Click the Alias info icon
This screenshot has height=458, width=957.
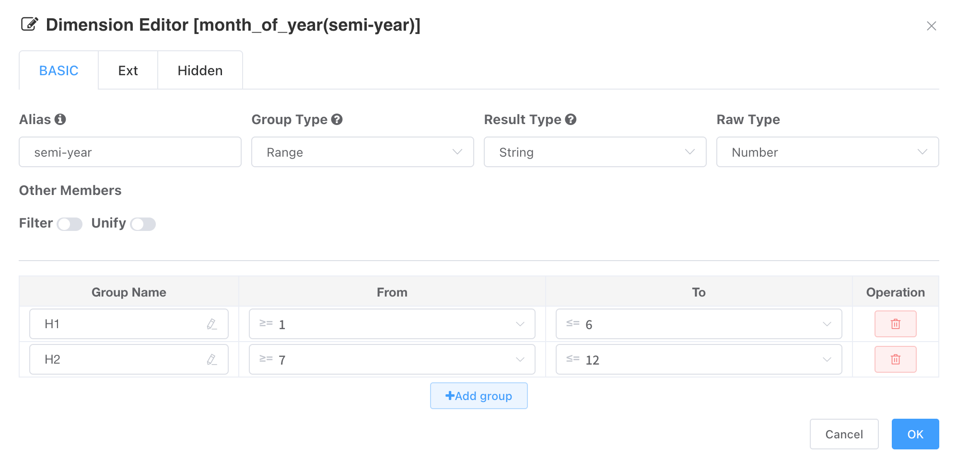[x=60, y=119]
